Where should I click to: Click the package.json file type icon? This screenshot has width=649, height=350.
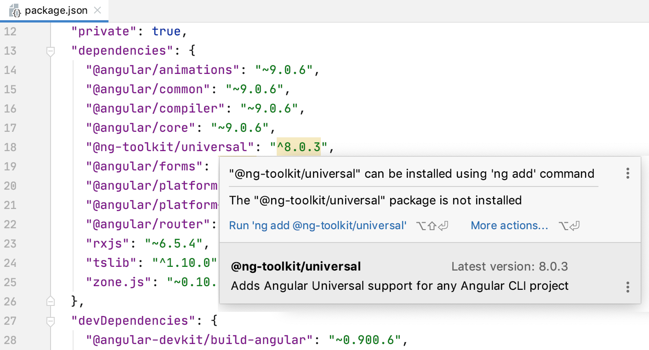click(16, 11)
